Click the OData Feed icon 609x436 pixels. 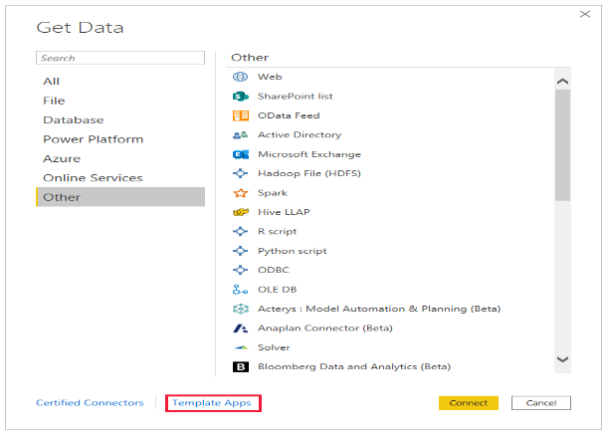pyautogui.click(x=240, y=115)
